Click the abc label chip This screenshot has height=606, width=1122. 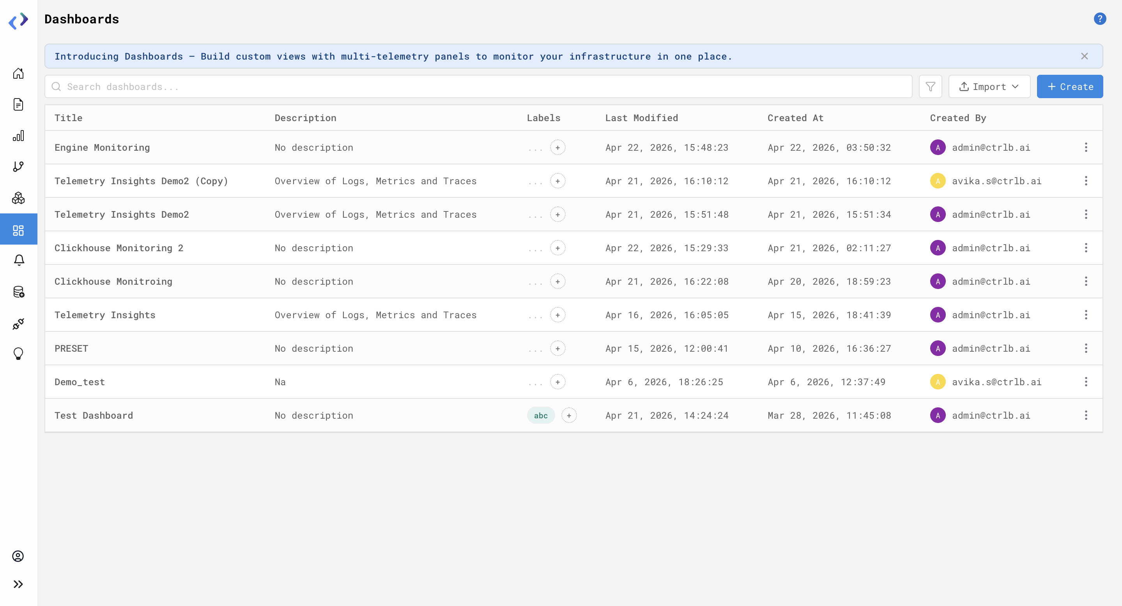[x=540, y=416]
